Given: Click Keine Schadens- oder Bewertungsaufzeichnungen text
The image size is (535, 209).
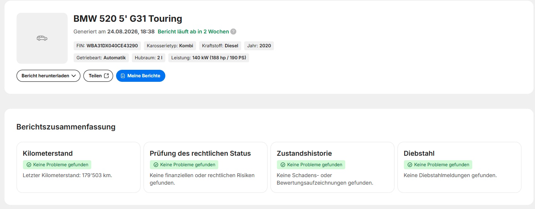Looking at the screenshot, I should coord(325,179).
